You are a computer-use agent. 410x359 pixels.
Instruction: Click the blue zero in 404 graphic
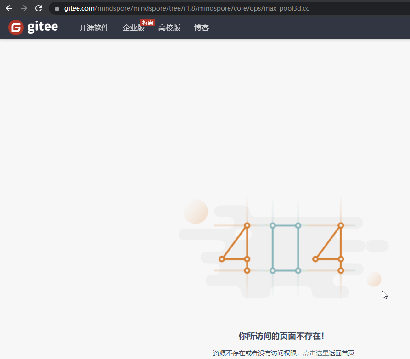[285, 248]
